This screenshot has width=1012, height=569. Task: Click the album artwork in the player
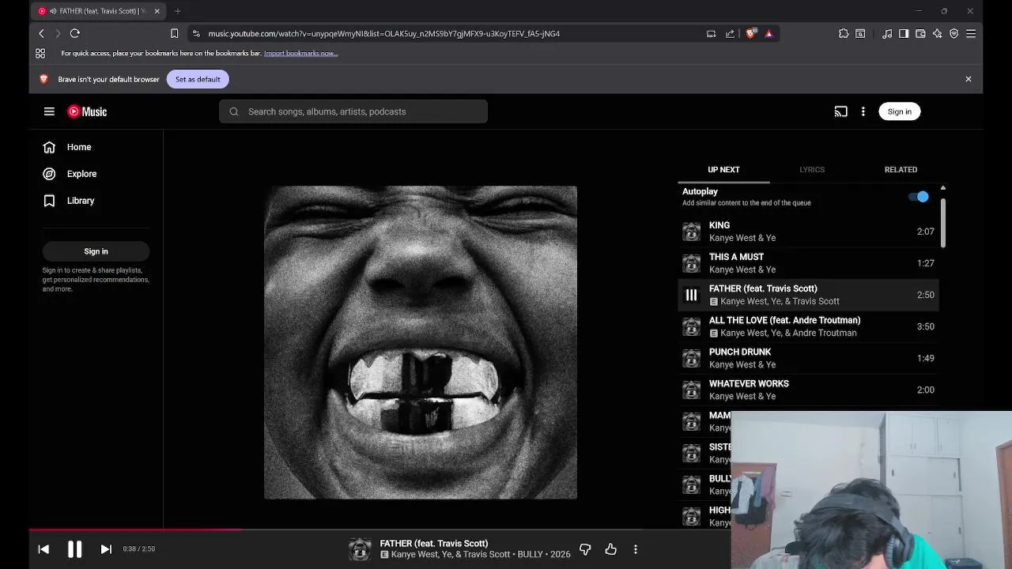[x=421, y=342]
